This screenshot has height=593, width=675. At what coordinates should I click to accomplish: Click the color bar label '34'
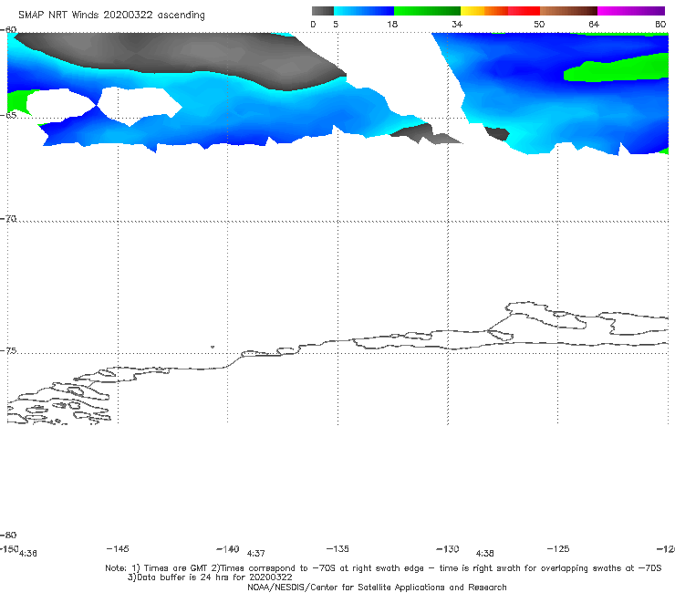click(457, 25)
